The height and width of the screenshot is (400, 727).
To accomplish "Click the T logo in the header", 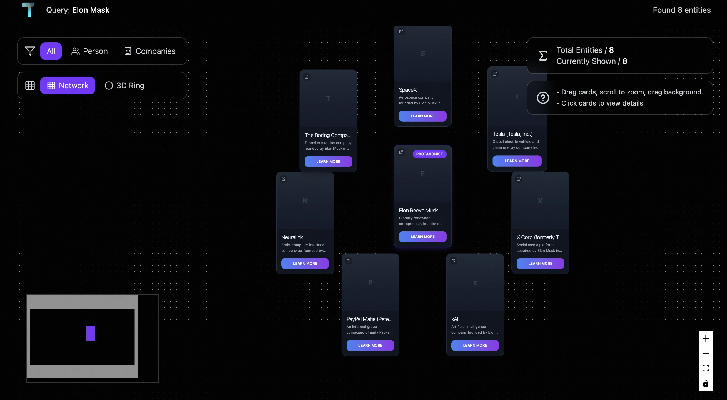I will coord(28,10).
